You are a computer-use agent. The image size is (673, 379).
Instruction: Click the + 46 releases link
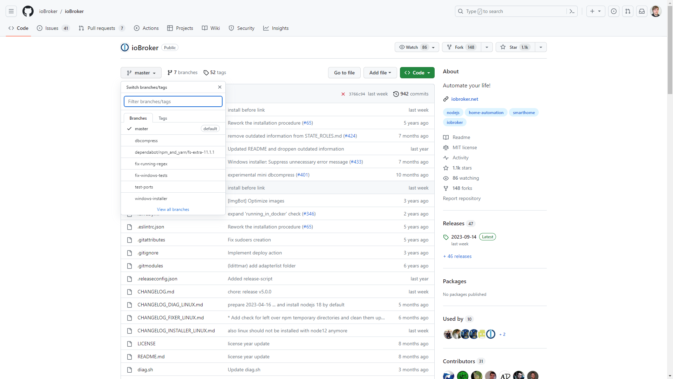coord(457,256)
